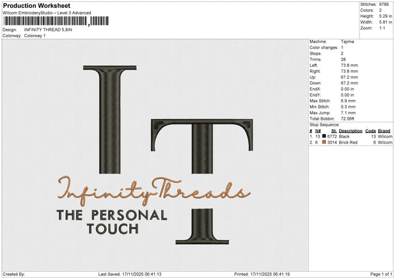This screenshot has height=279, width=395.
Task: Click the Description column header
Action: [x=350, y=131]
